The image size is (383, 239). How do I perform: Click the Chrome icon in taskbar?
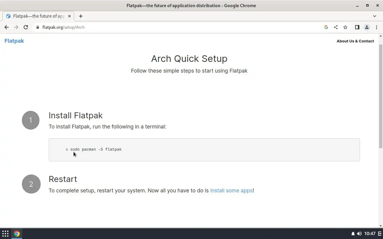tap(17, 234)
